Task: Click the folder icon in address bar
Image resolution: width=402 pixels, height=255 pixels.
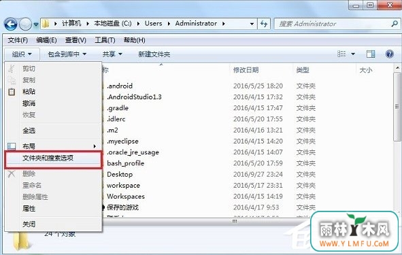Action: pos(46,24)
